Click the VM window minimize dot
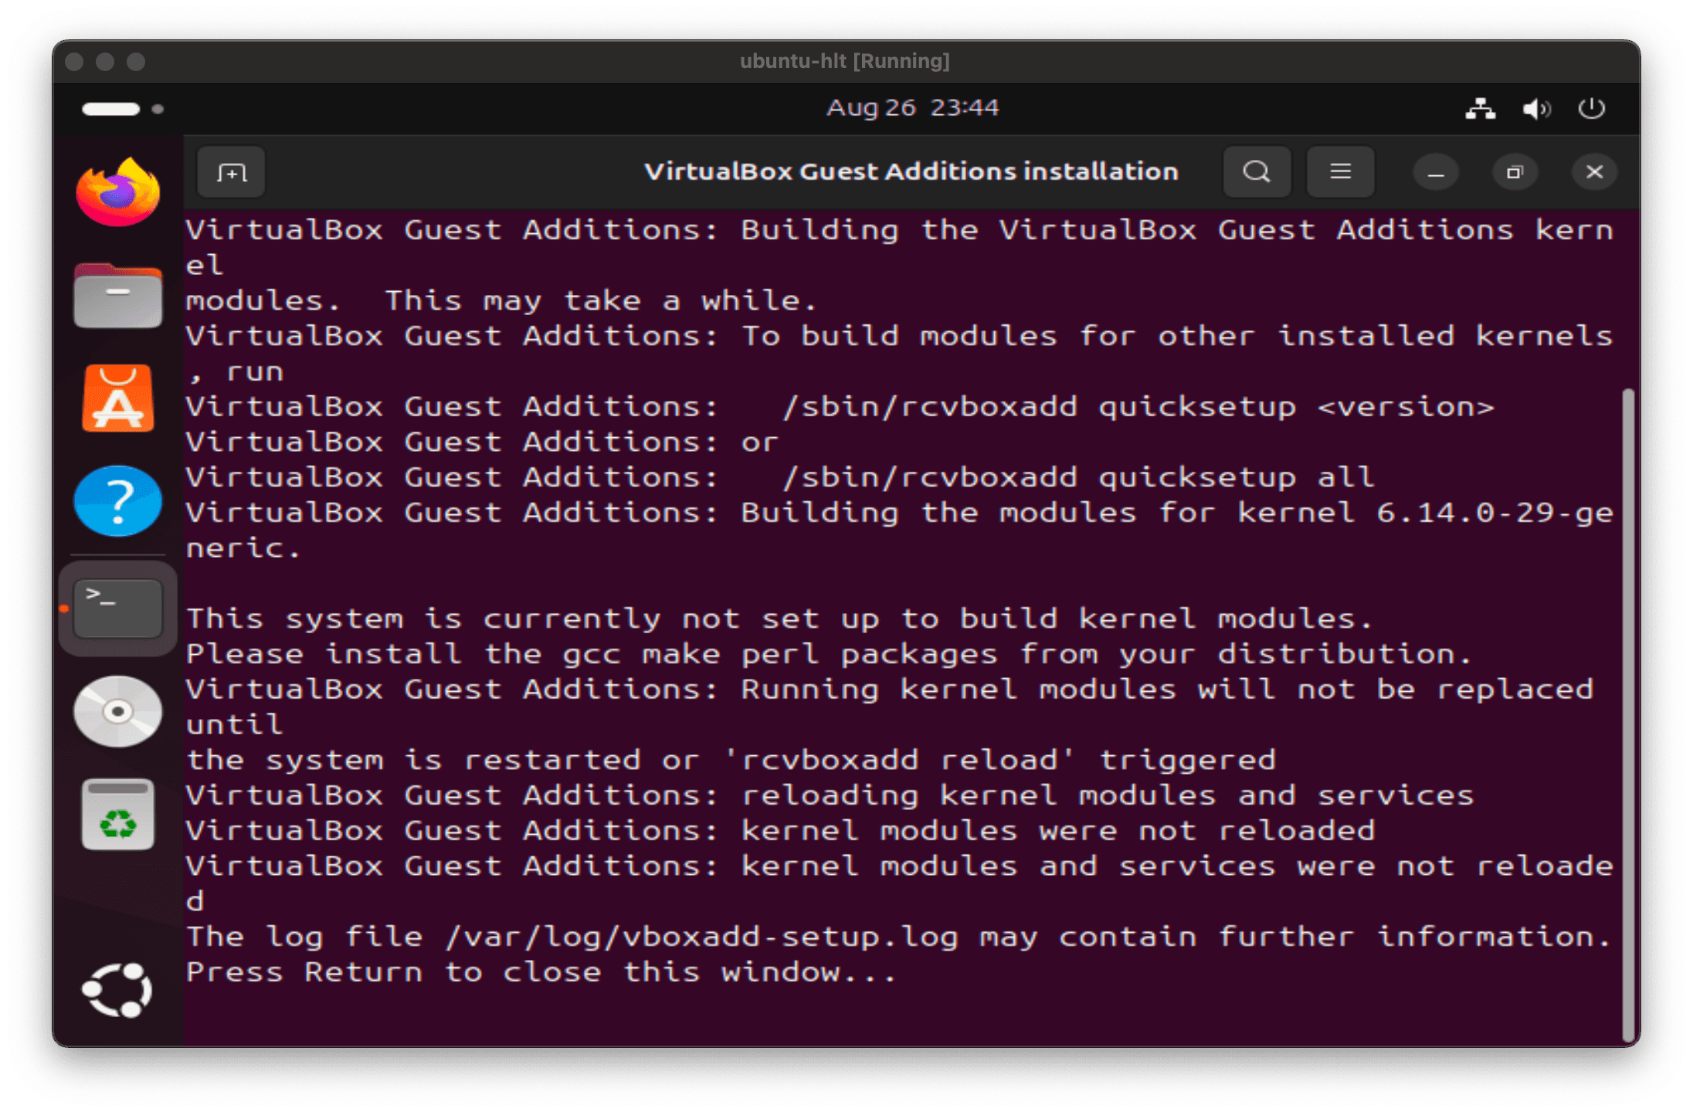The width and height of the screenshot is (1693, 1112). (x=105, y=62)
